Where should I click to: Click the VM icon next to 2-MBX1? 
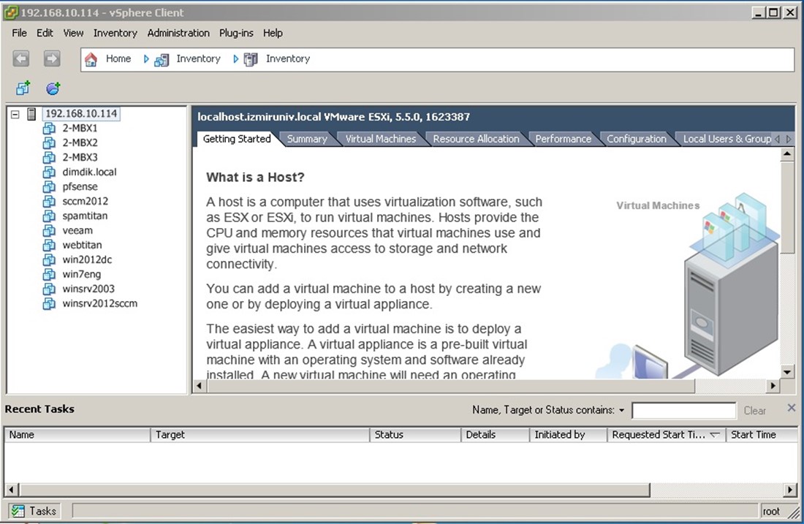pyautogui.click(x=49, y=128)
